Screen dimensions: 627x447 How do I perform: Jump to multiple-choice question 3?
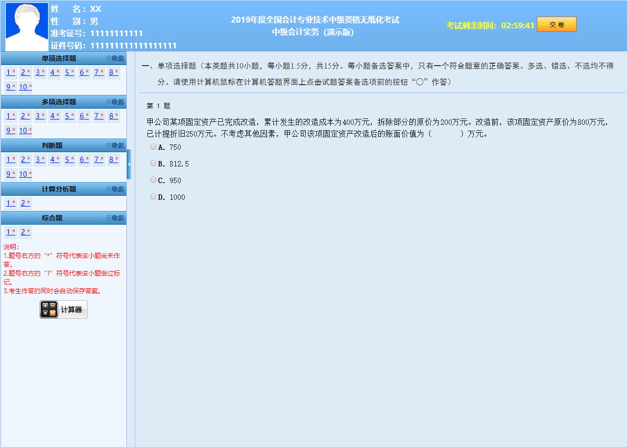(x=40, y=116)
